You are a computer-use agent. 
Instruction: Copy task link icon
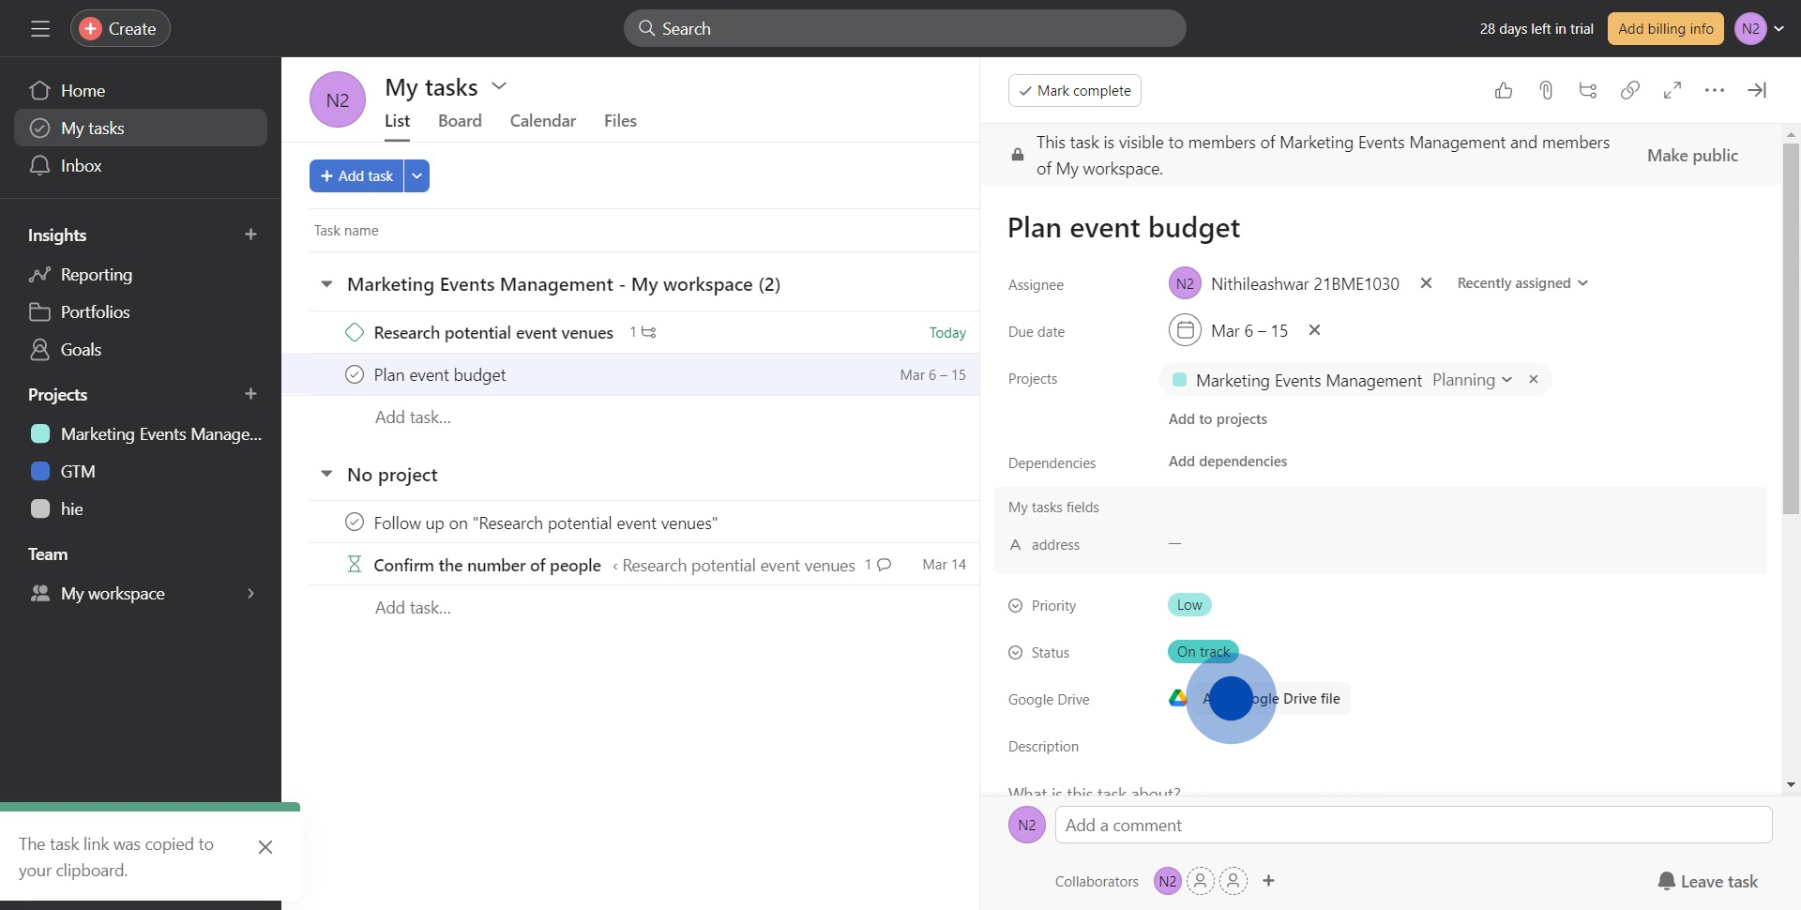(1630, 90)
